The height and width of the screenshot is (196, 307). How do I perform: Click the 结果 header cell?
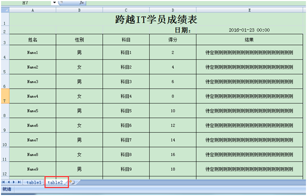pos(249,40)
